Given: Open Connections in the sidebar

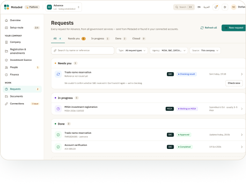Looking at the screenshot, I should 22,104.
